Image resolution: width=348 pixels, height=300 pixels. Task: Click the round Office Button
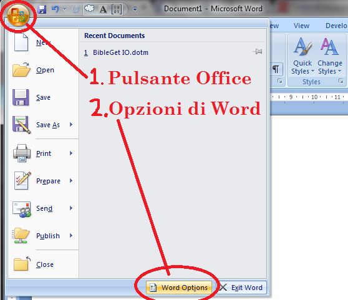tap(18, 15)
